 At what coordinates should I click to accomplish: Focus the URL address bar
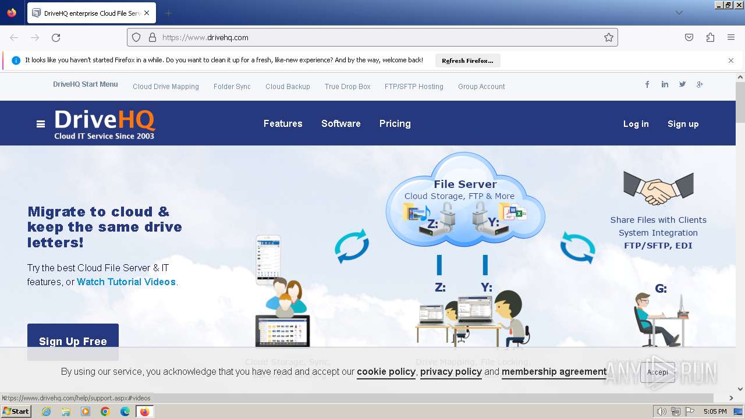[372, 37]
